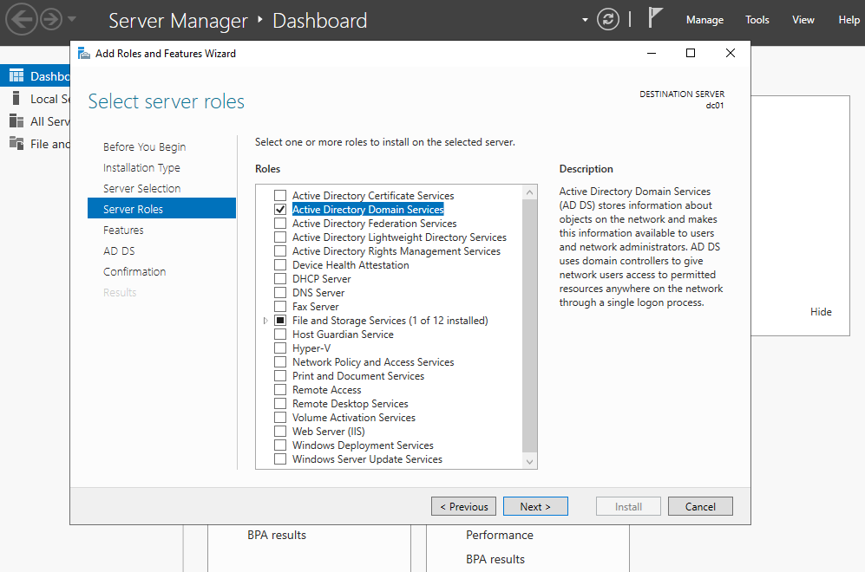The width and height of the screenshot is (865, 572).
Task: Open left tile's BPA results
Action: coord(277,535)
